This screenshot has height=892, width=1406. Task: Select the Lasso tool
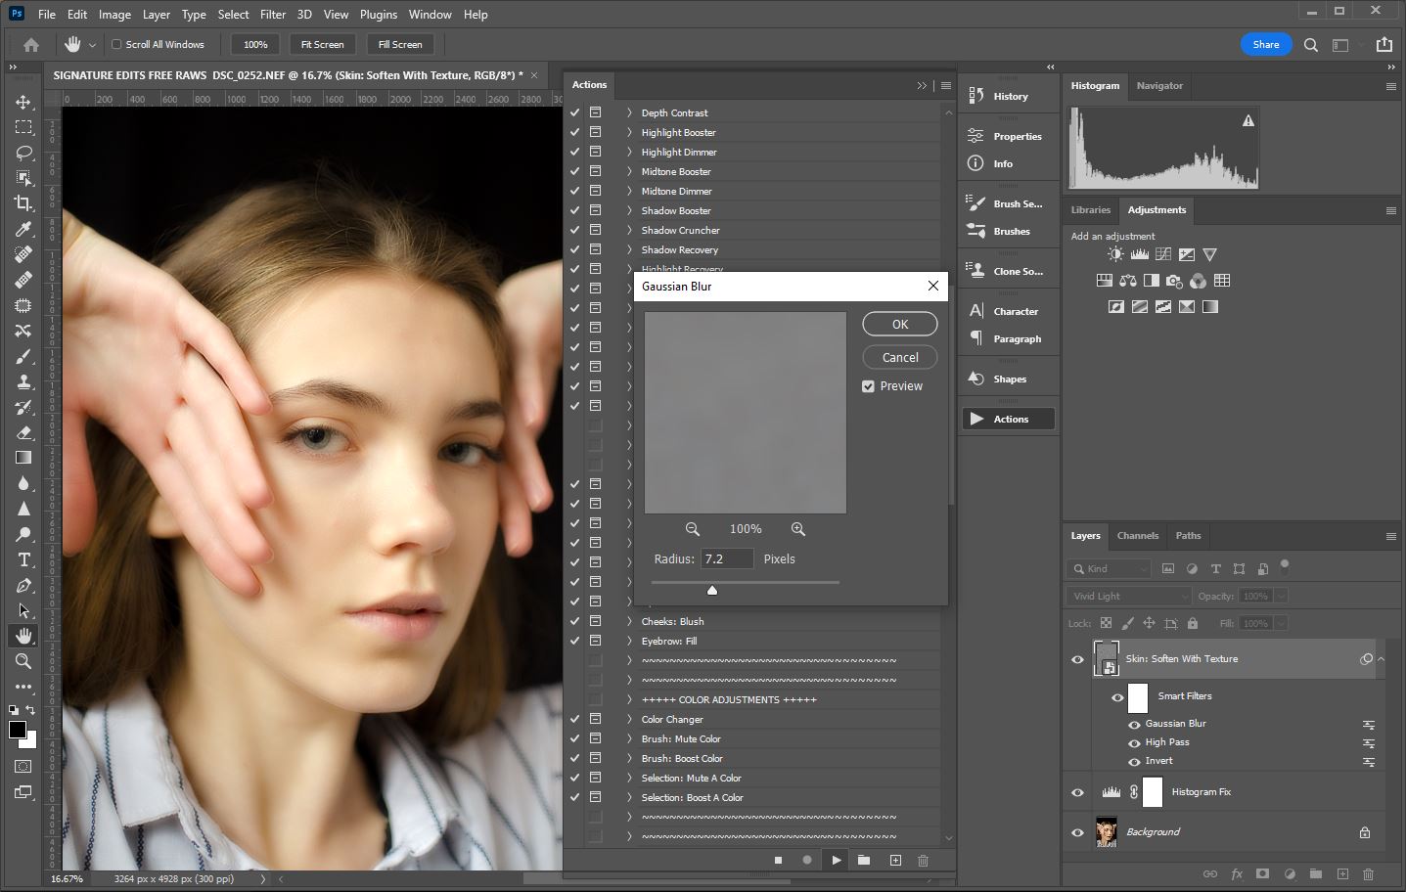click(23, 153)
